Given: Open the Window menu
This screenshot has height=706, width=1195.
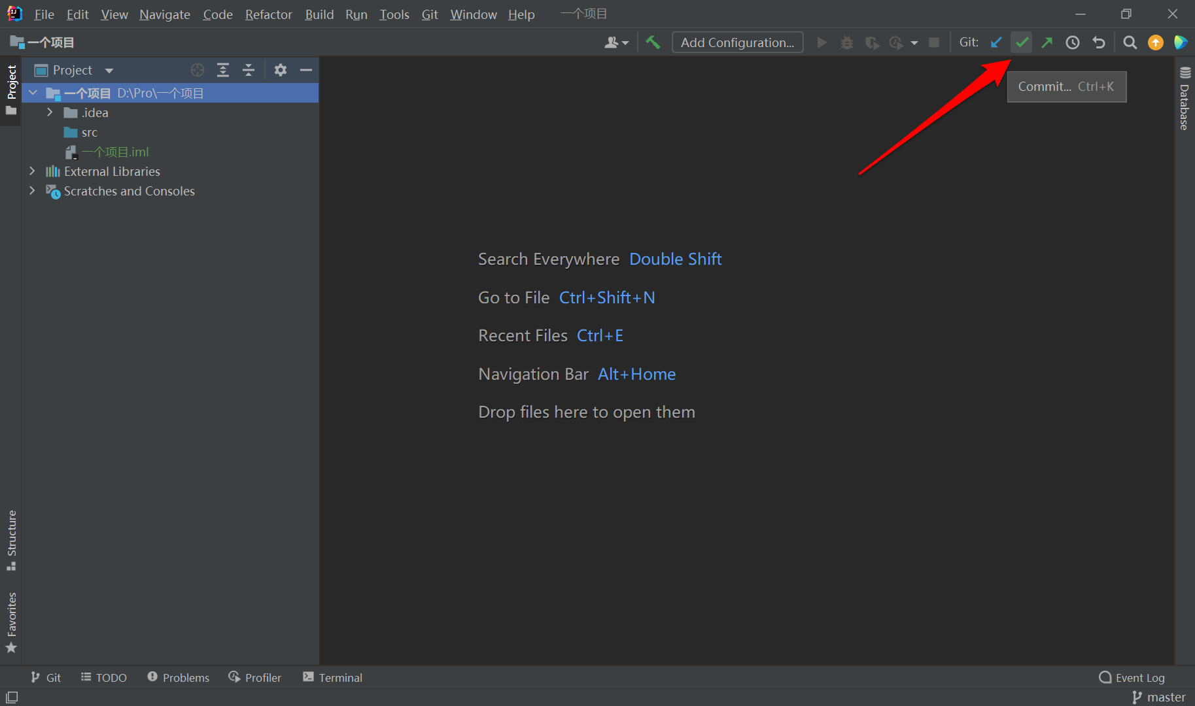Looking at the screenshot, I should tap(474, 14).
